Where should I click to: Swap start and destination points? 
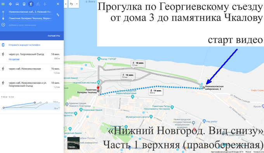[x=58, y=15]
